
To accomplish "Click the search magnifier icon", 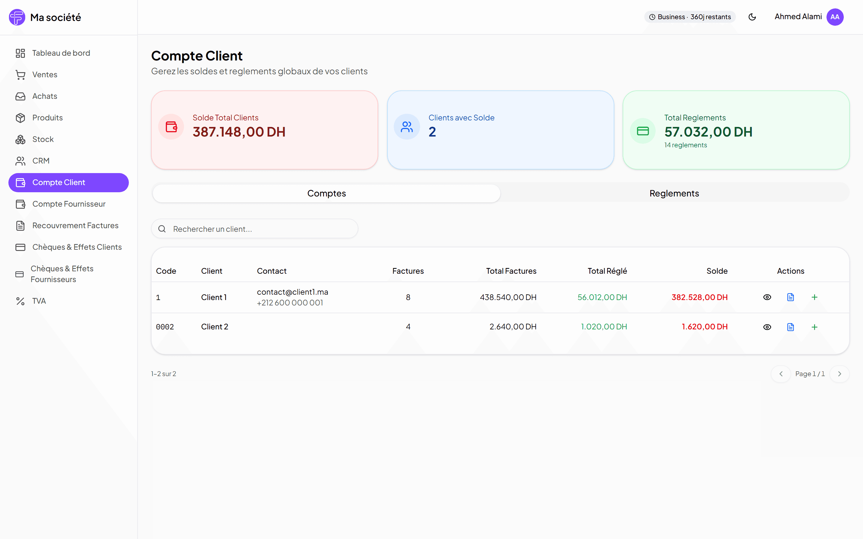I will point(162,229).
